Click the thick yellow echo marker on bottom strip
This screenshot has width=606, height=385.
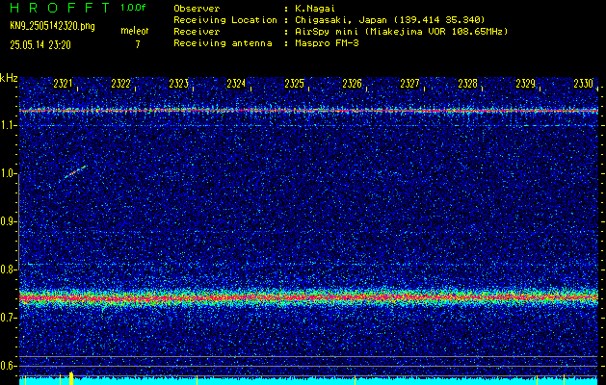(71, 378)
